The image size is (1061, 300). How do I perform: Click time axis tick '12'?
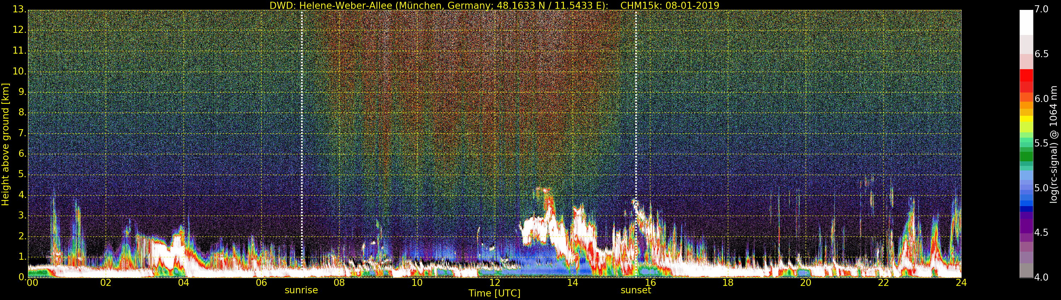pyautogui.click(x=495, y=283)
